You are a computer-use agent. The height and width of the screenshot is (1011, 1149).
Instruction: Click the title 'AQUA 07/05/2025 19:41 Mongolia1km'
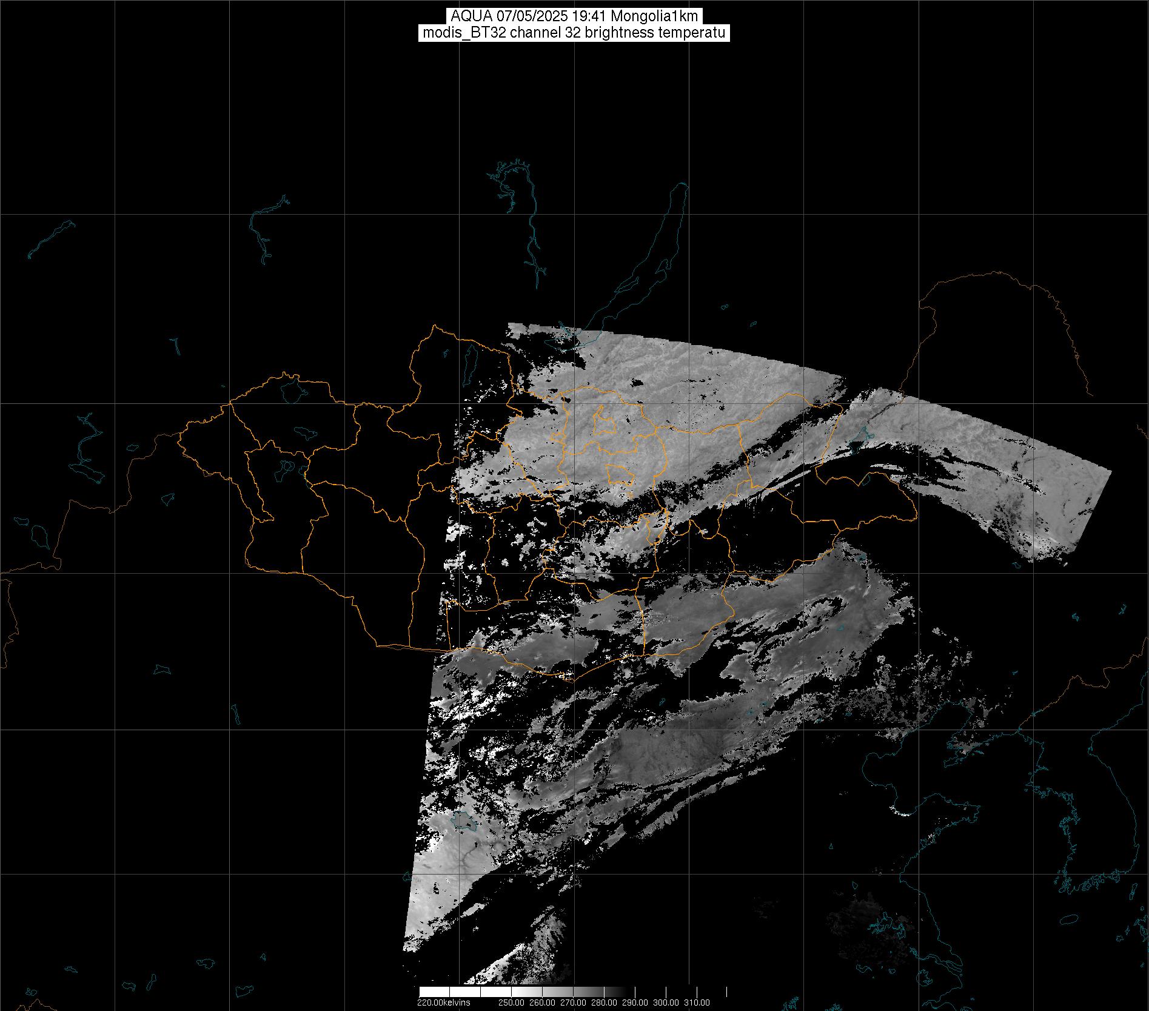click(574, 16)
